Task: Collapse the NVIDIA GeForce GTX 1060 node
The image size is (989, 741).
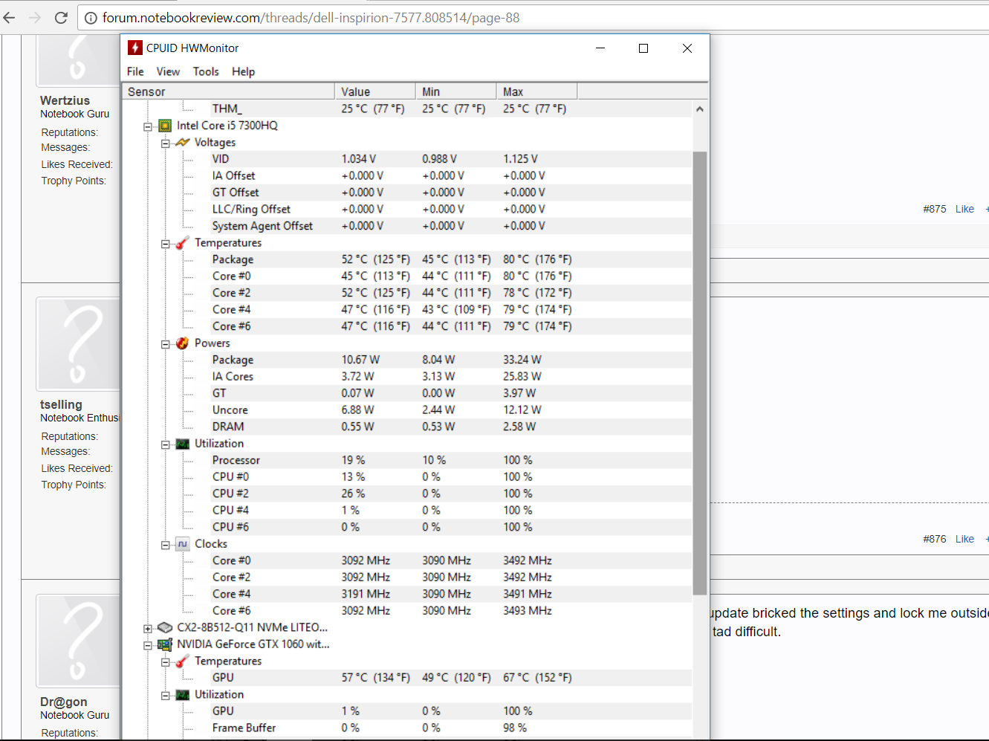Action: pyautogui.click(x=148, y=645)
